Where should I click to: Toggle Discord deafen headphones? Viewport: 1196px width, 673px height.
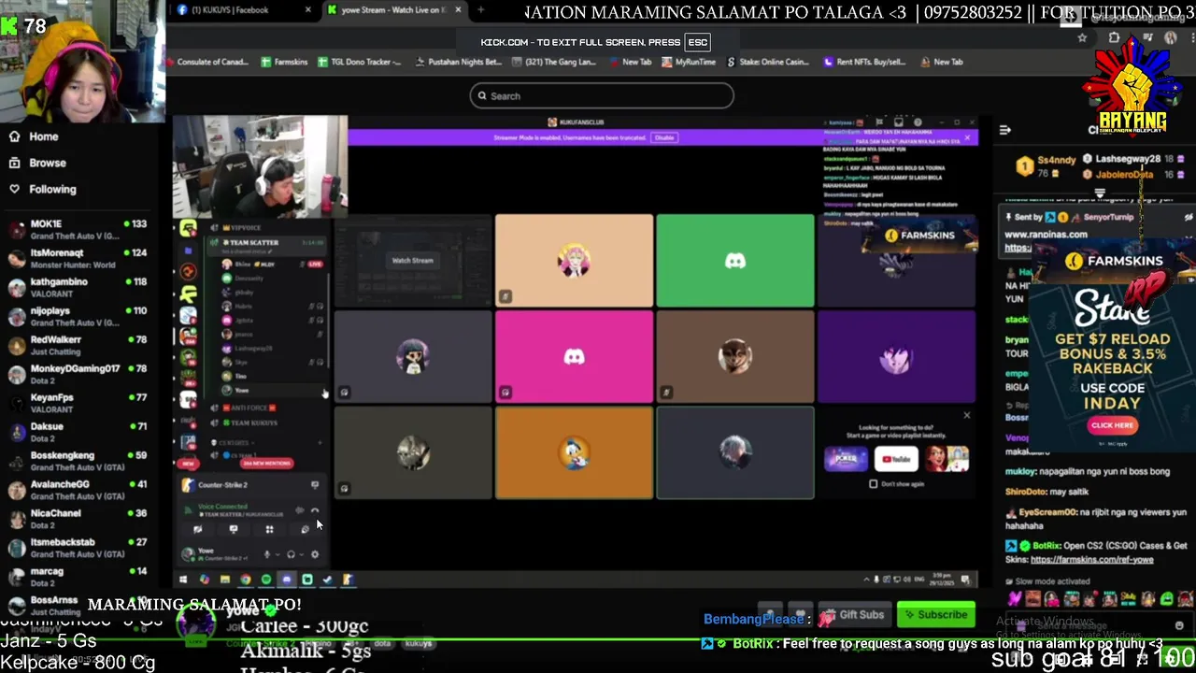(x=291, y=554)
